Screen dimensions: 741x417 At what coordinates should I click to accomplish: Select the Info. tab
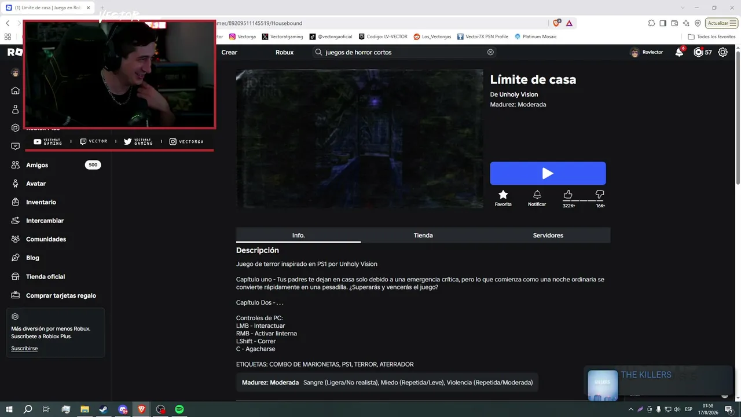pos(298,235)
